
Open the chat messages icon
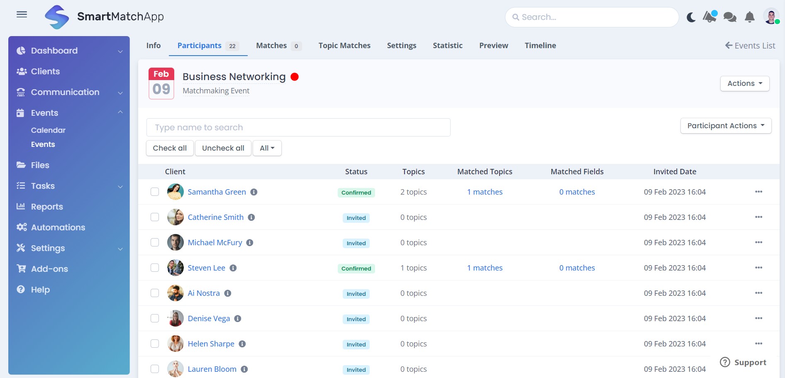729,17
